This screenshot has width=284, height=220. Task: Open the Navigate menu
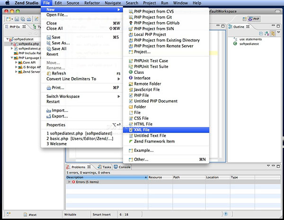tap(113, 3)
